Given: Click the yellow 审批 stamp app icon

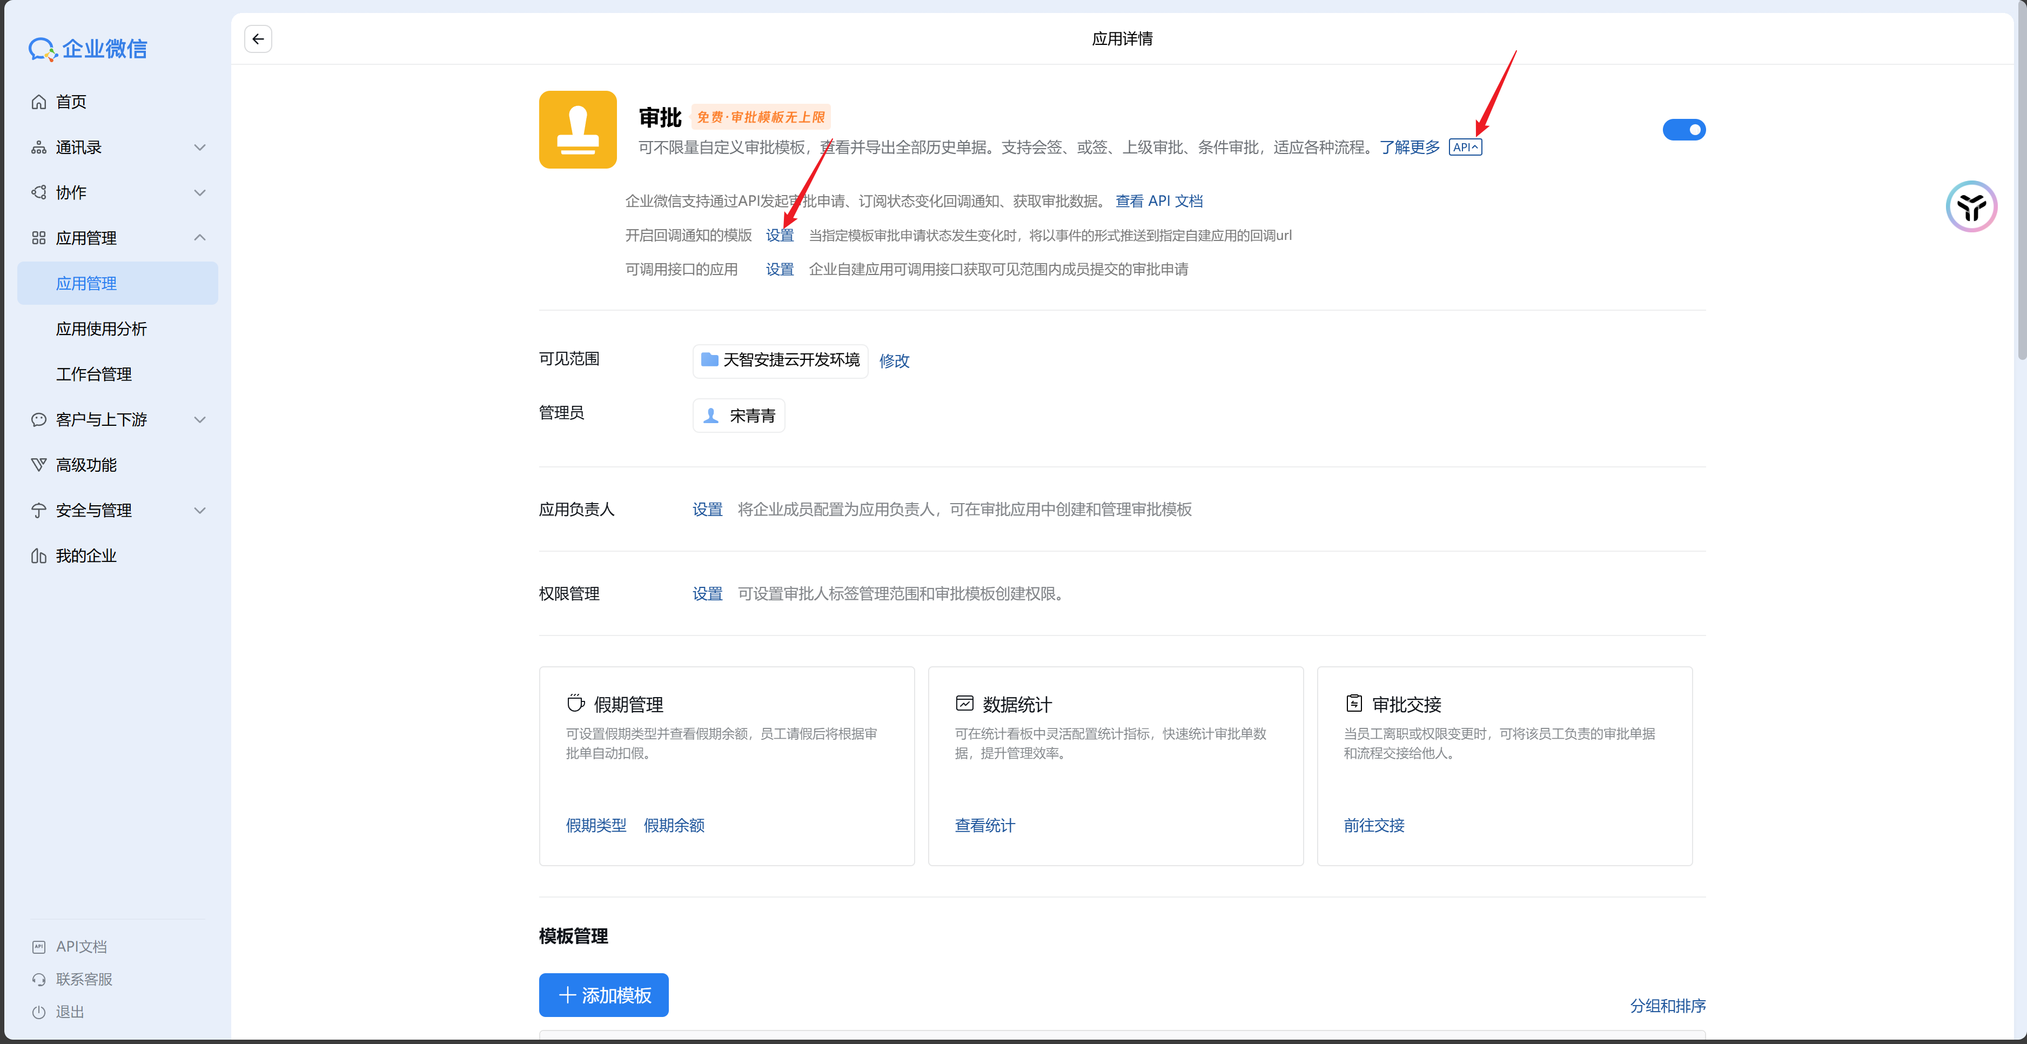Looking at the screenshot, I should tap(578, 130).
